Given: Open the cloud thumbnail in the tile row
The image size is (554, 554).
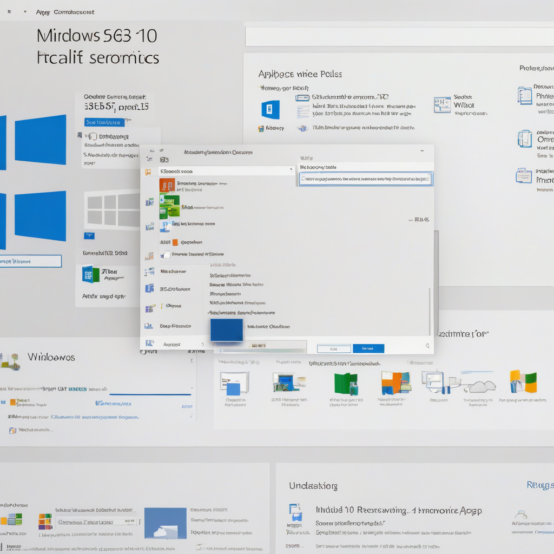Looking at the screenshot, I should tap(479, 387).
